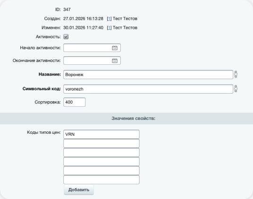Image resolution: width=253 pixels, height=199 pixels.
Task: Click the link icon beside Название field
Action: [236, 74]
